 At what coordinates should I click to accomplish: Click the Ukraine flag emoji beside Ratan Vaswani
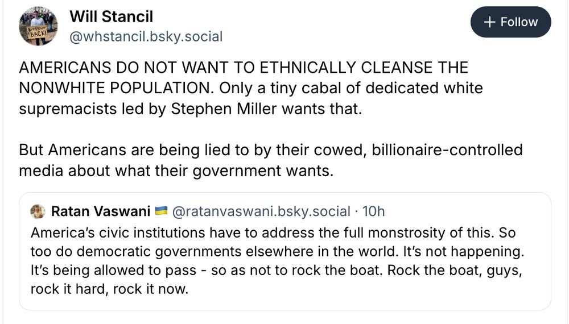click(x=160, y=211)
